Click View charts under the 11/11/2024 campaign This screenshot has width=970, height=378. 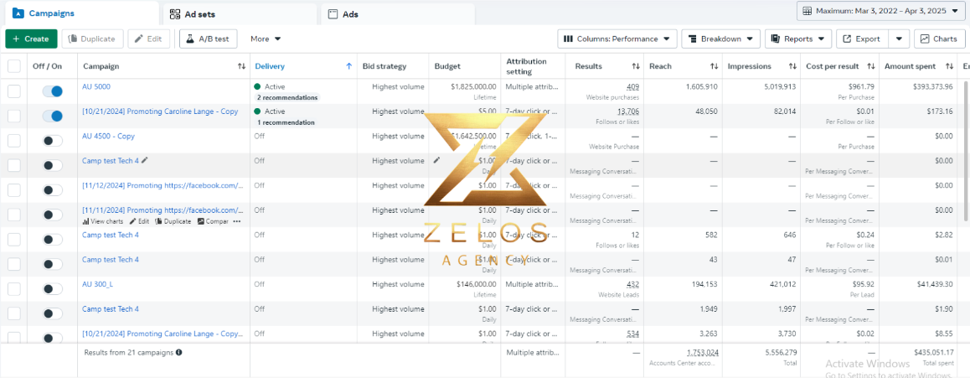pyautogui.click(x=103, y=221)
